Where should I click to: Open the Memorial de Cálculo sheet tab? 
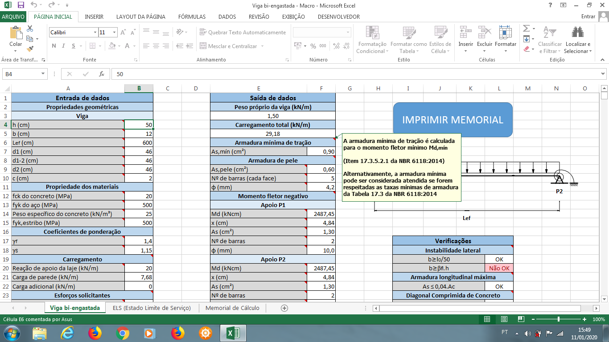click(x=232, y=308)
